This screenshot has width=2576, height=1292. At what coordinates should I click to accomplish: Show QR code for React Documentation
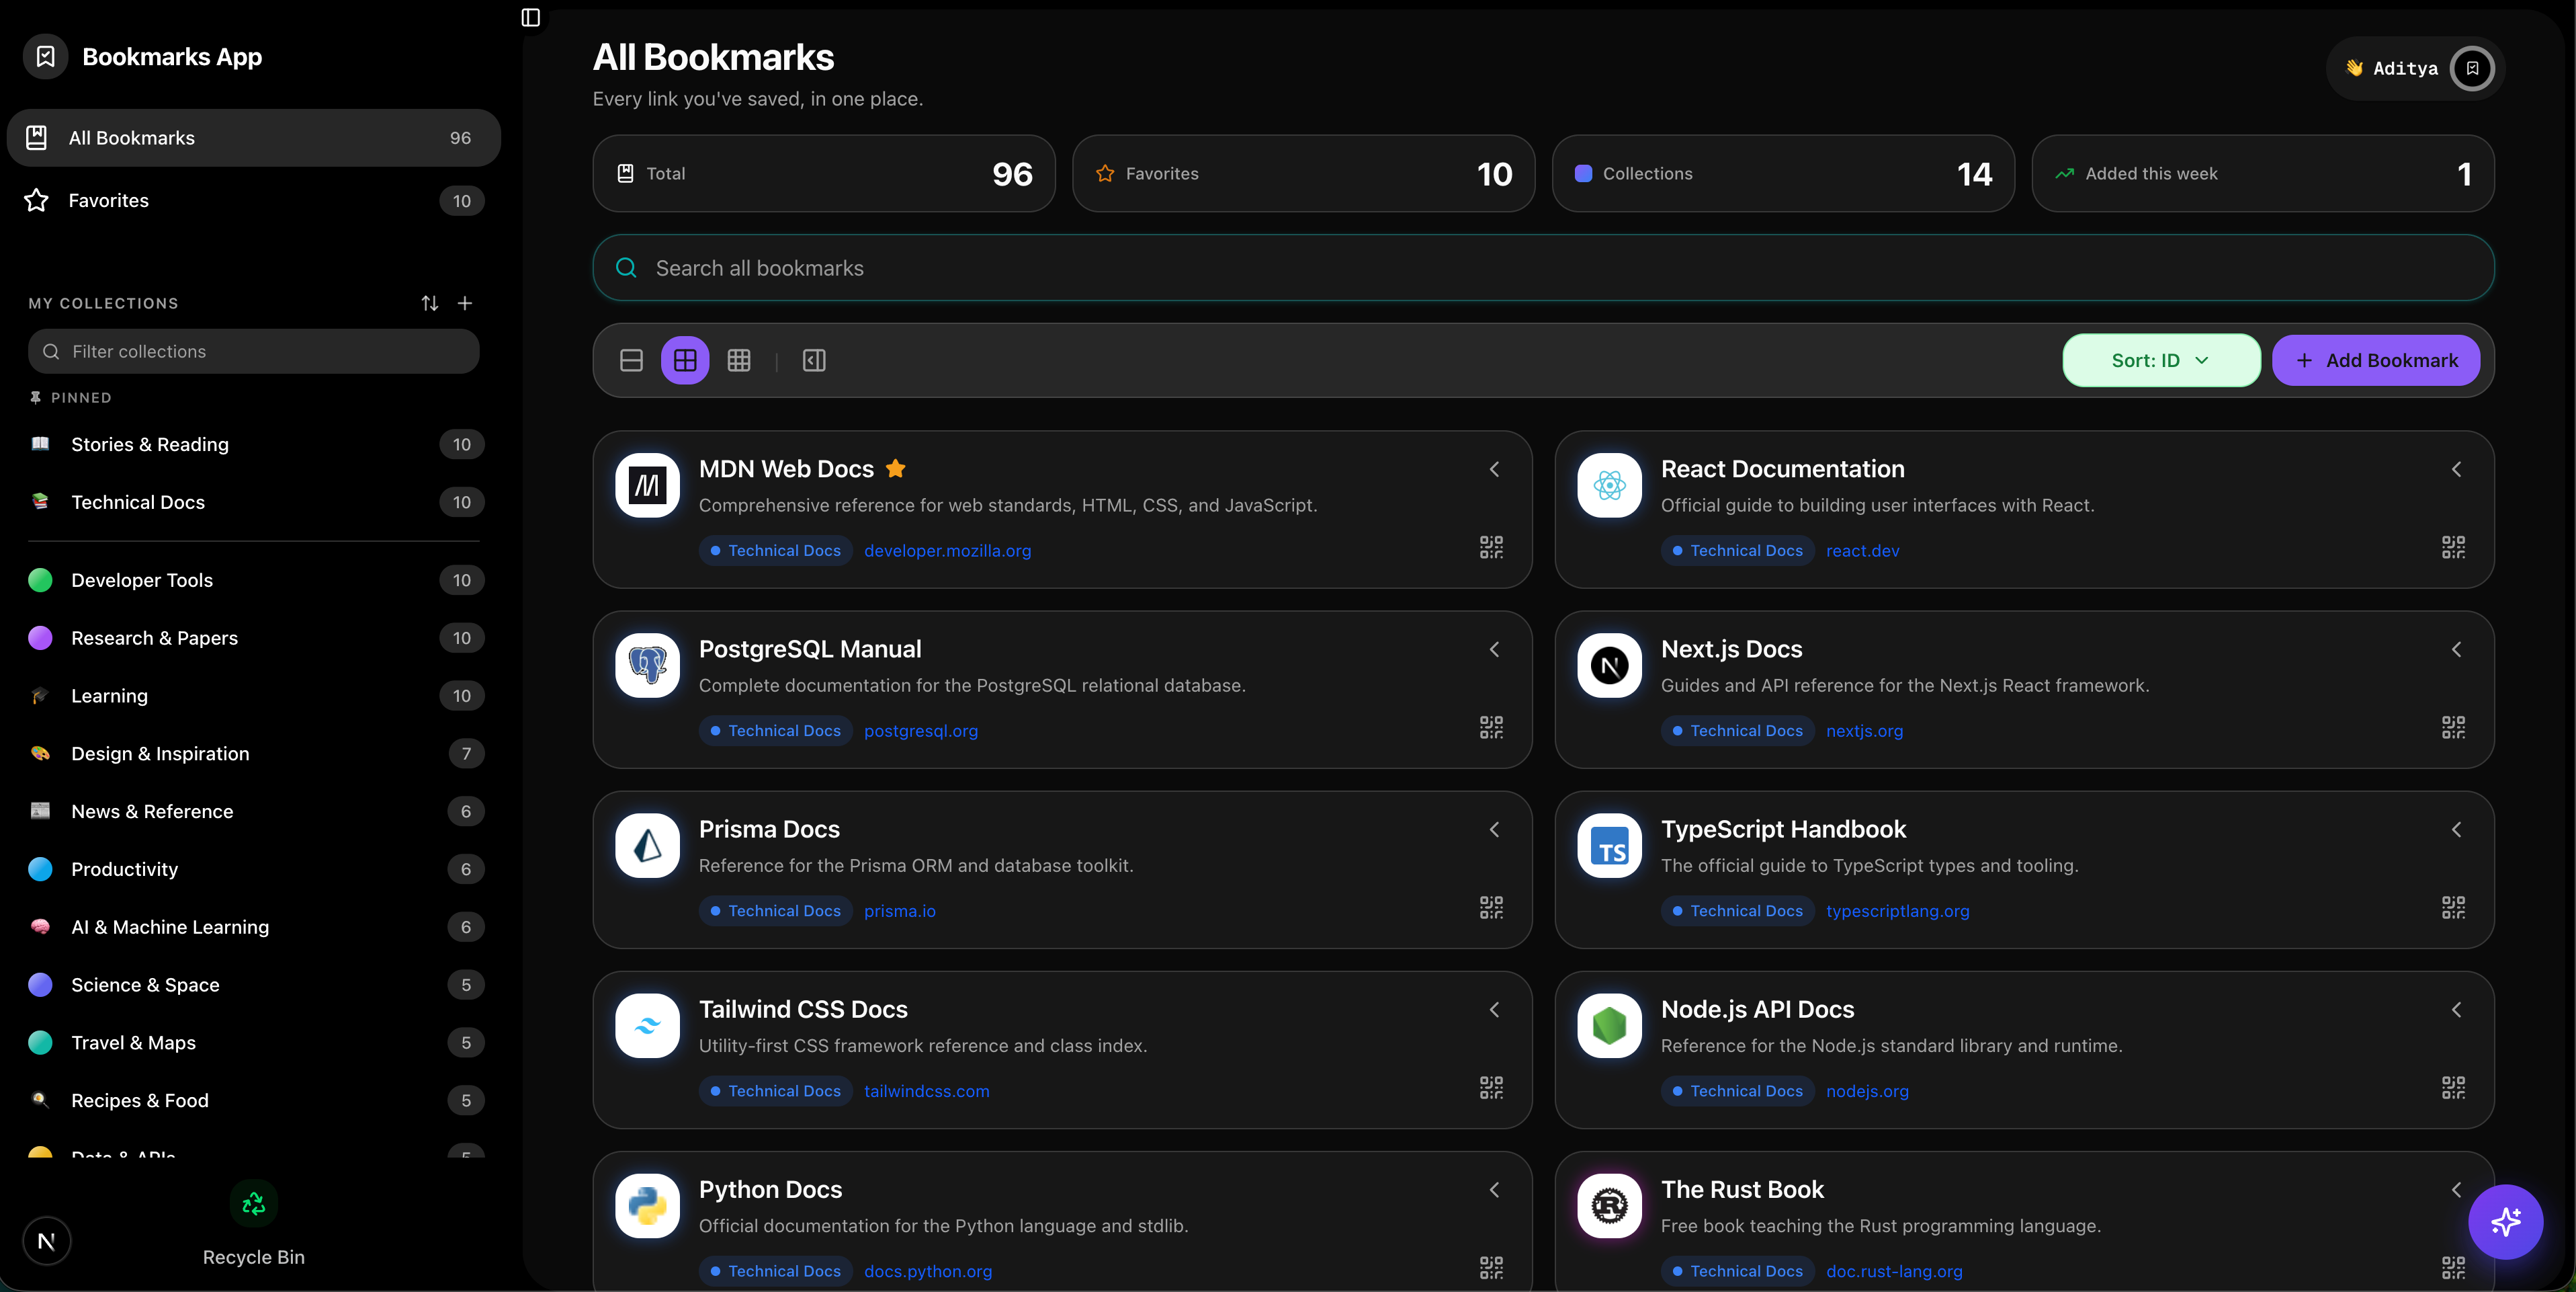pyautogui.click(x=2453, y=547)
